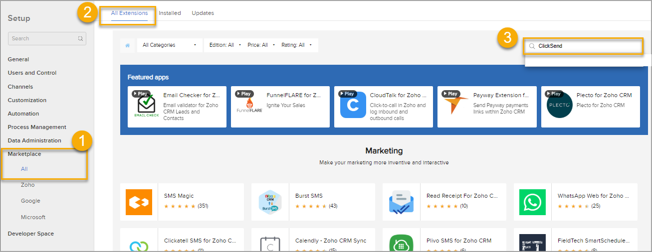
Task: Open CloudTalk for Zoho title
Action: [398, 95]
